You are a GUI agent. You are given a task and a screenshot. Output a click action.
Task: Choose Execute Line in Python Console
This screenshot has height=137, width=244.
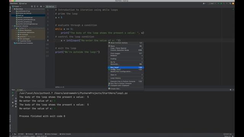click(x=125, y=81)
